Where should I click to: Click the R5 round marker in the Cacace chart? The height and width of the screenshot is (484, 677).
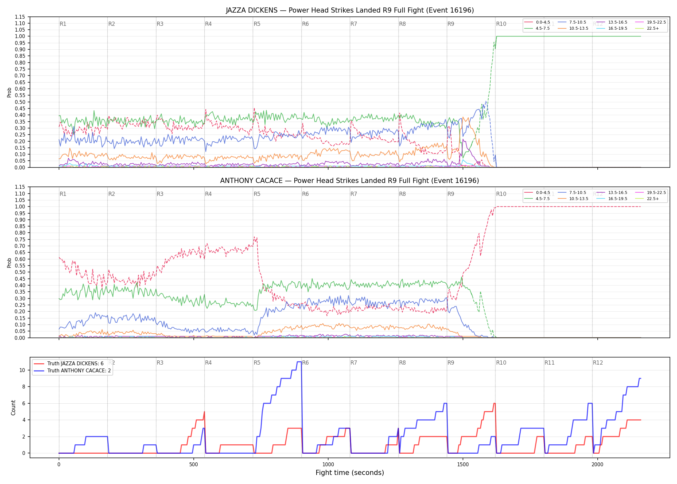pos(257,194)
